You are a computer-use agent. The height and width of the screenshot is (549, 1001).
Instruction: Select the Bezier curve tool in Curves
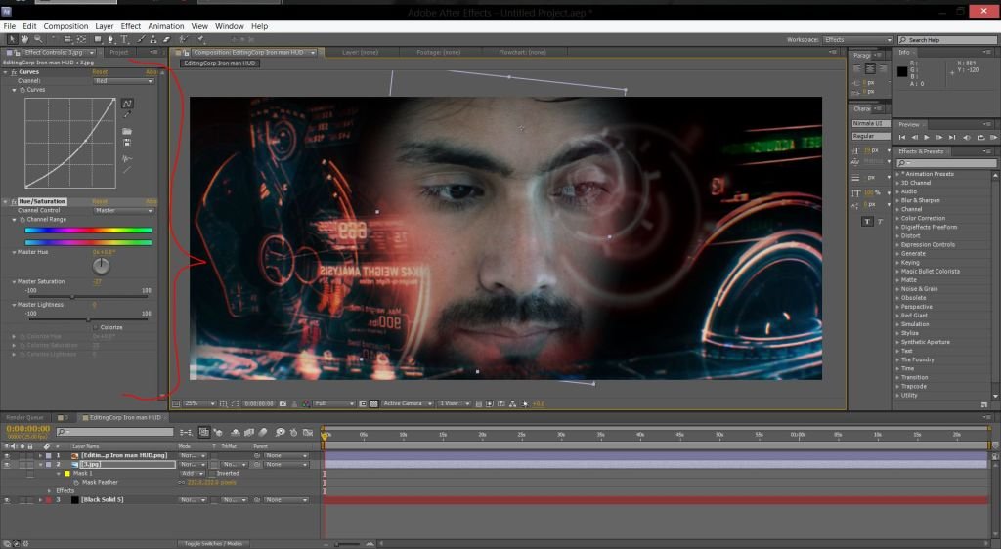[127, 104]
